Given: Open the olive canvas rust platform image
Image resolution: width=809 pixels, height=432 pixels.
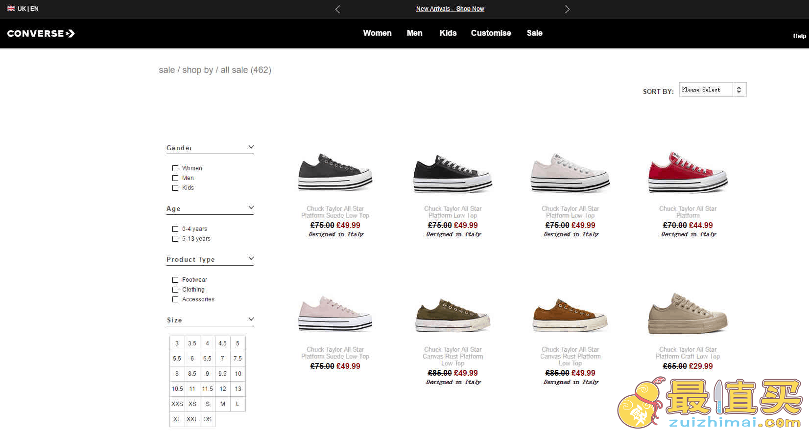Looking at the screenshot, I should tap(453, 315).
